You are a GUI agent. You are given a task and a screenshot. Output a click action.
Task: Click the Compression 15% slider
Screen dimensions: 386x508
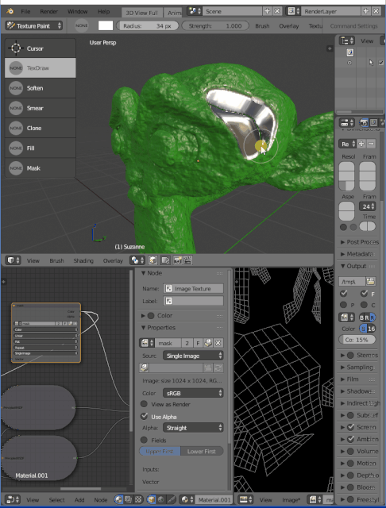[x=357, y=340]
